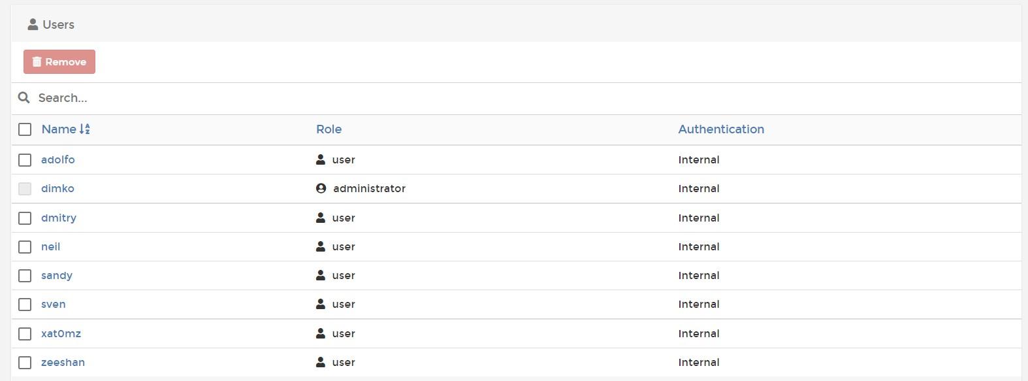Screen dimensions: 1028x381
Task: Click the administrator role icon for dimko
Action: [x=321, y=188]
